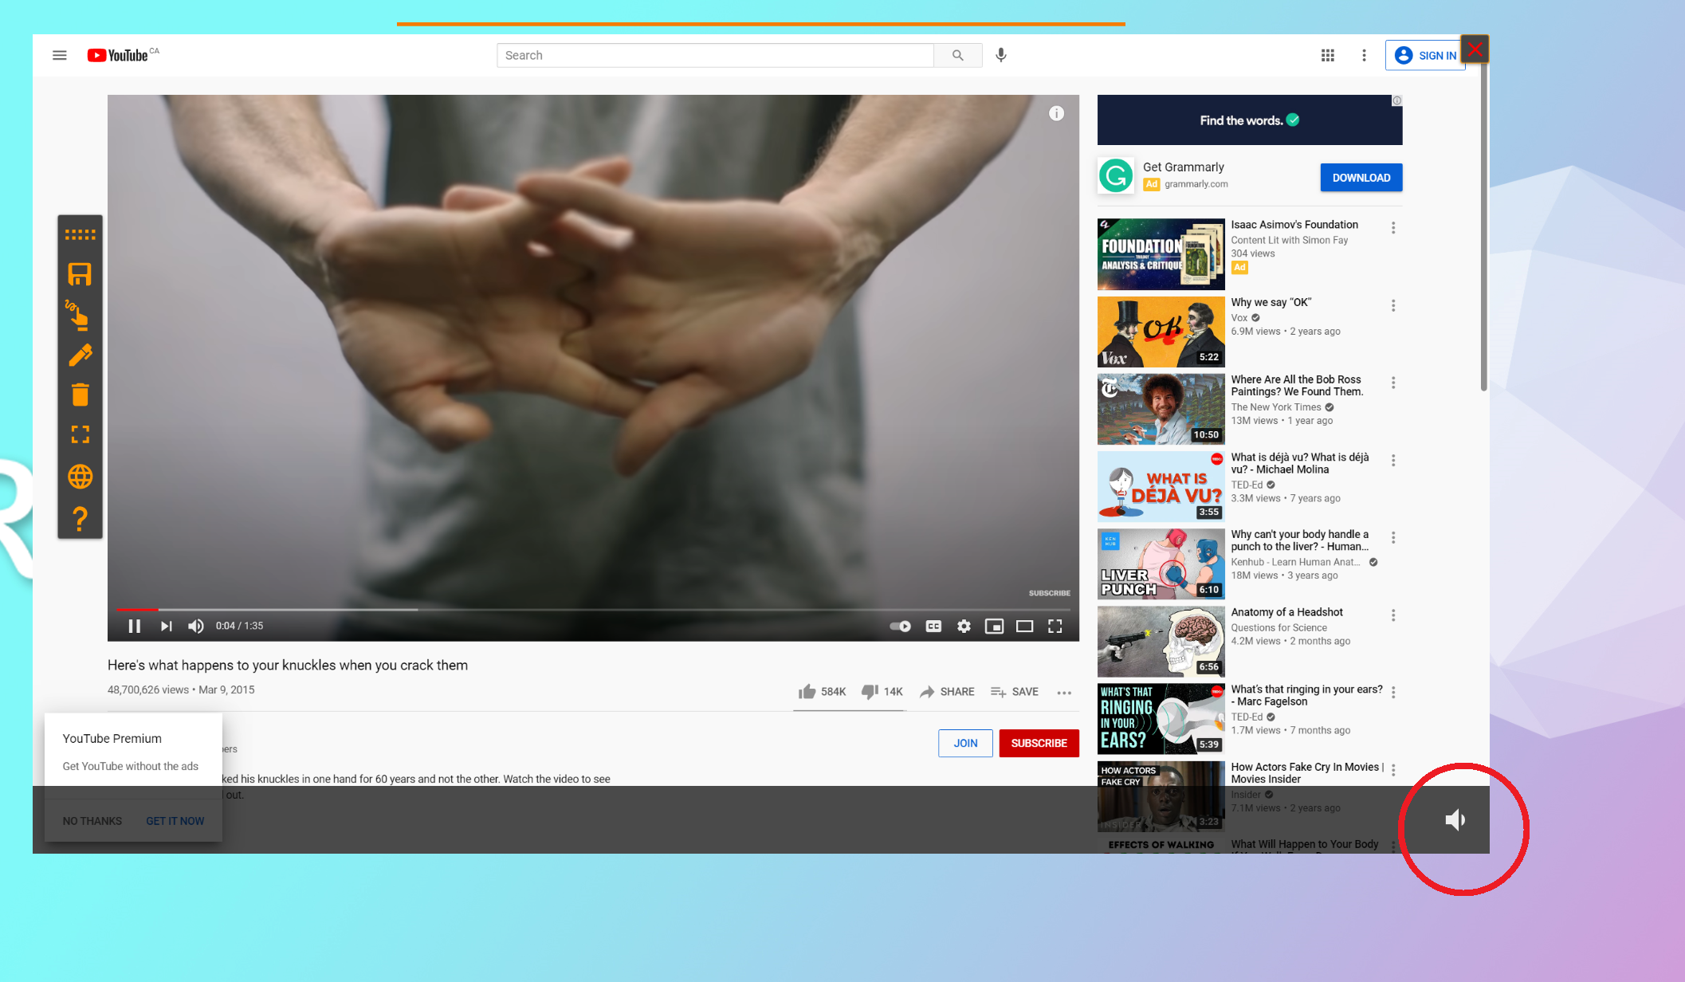Click the video info card icon

pos(1056,113)
